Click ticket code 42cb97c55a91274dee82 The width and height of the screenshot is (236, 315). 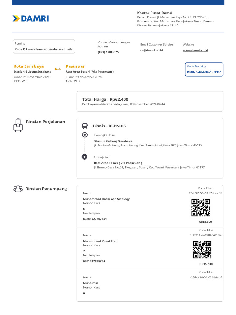pos(205,193)
